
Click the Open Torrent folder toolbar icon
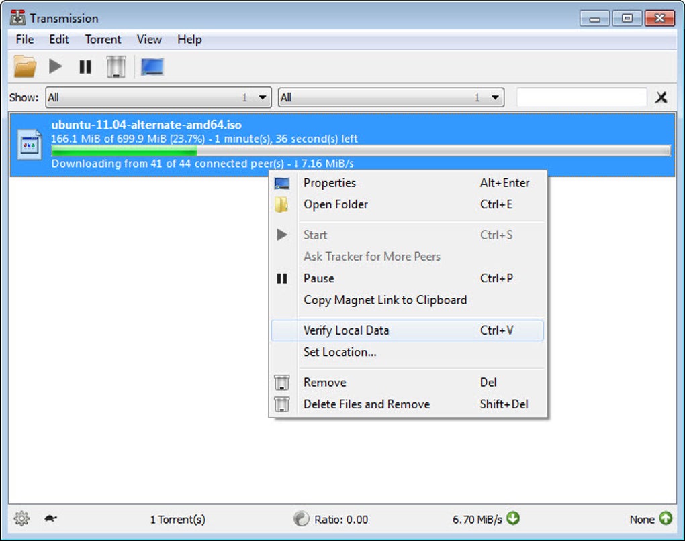(x=24, y=66)
